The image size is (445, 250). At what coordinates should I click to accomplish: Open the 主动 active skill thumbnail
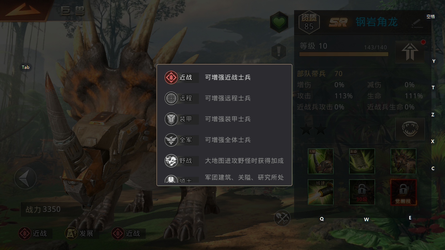tap(362, 161)
